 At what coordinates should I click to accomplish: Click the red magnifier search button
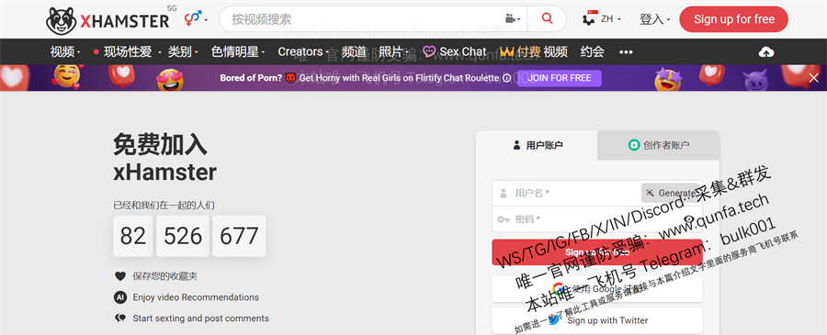(x=547, y=19)
